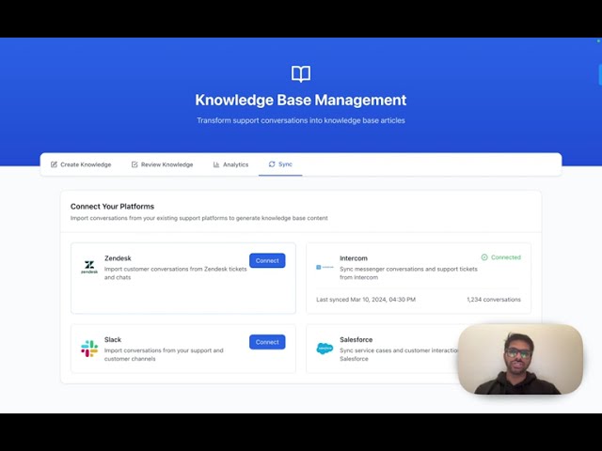Click the Intercom logo icon
The width and height of the screenshot is (602, 451).
point(325,267)
